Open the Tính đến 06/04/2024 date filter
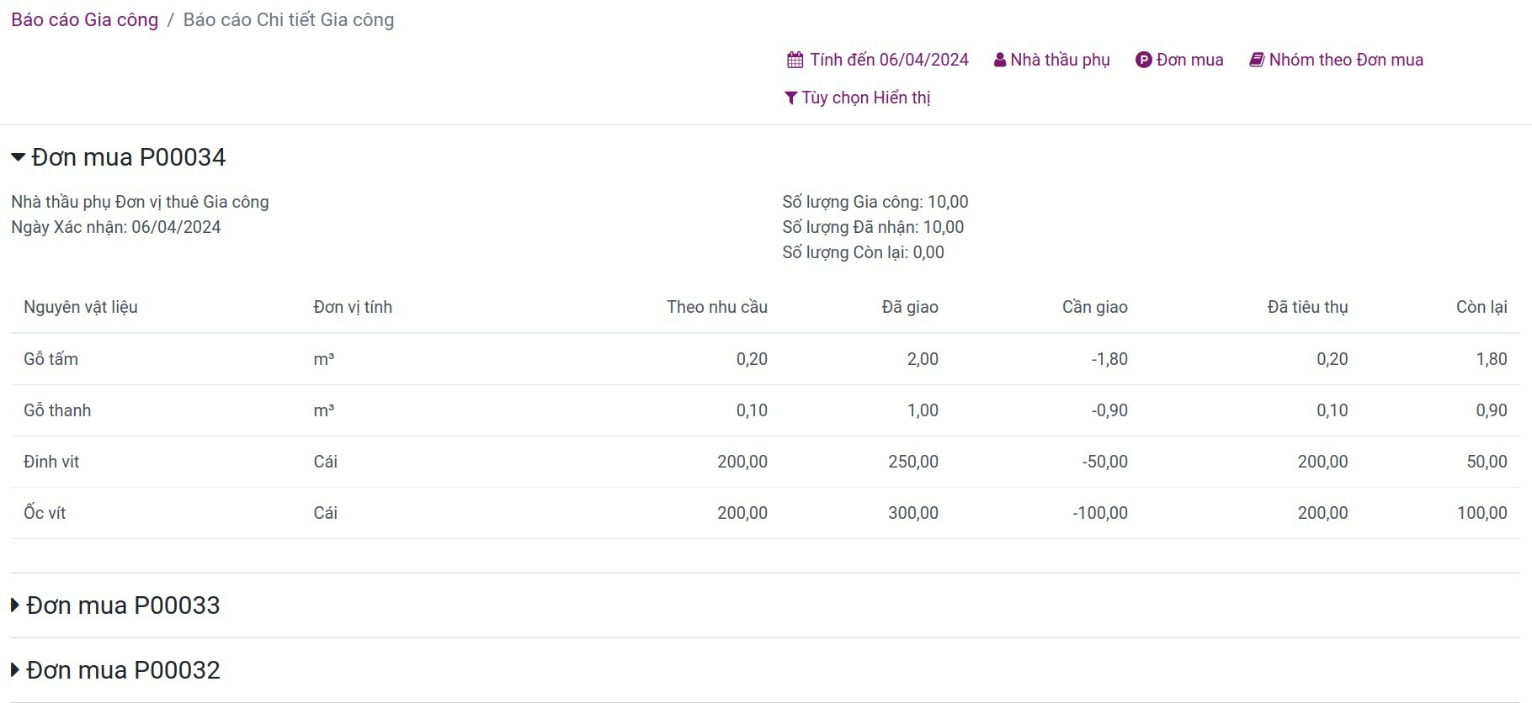This screenshot has height=703, width=1532. [889, 60]
